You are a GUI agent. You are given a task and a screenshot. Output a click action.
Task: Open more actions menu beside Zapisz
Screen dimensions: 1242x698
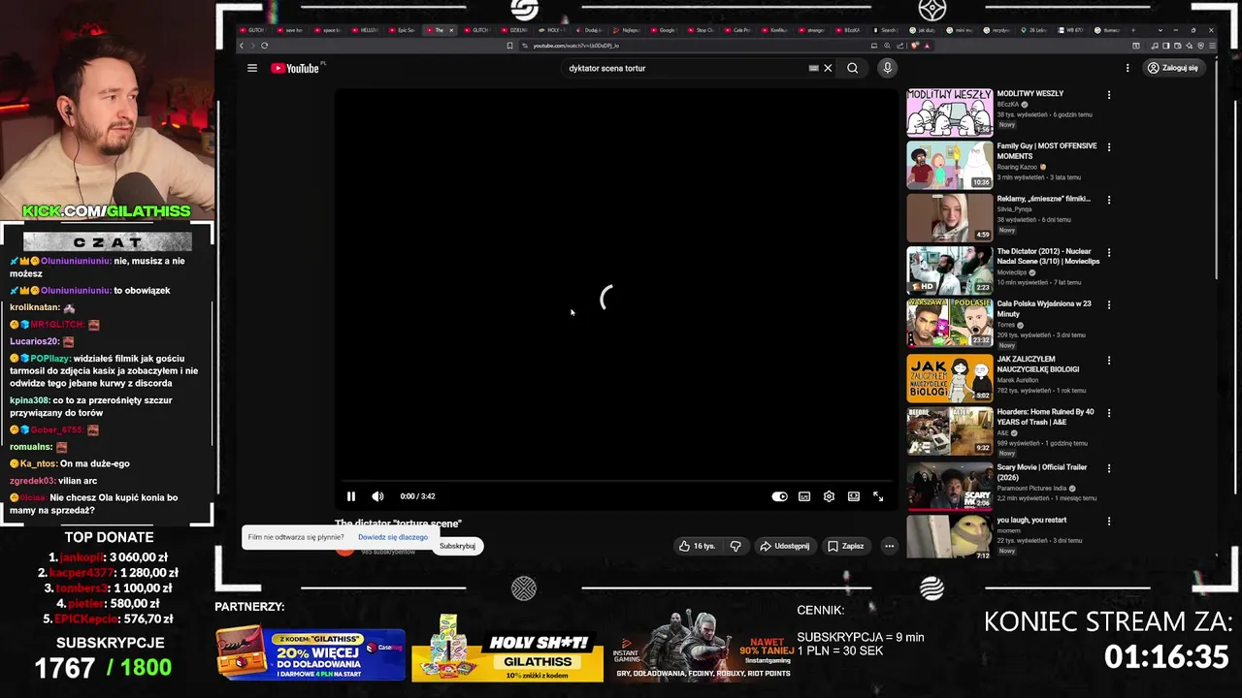tap(889, 546)
